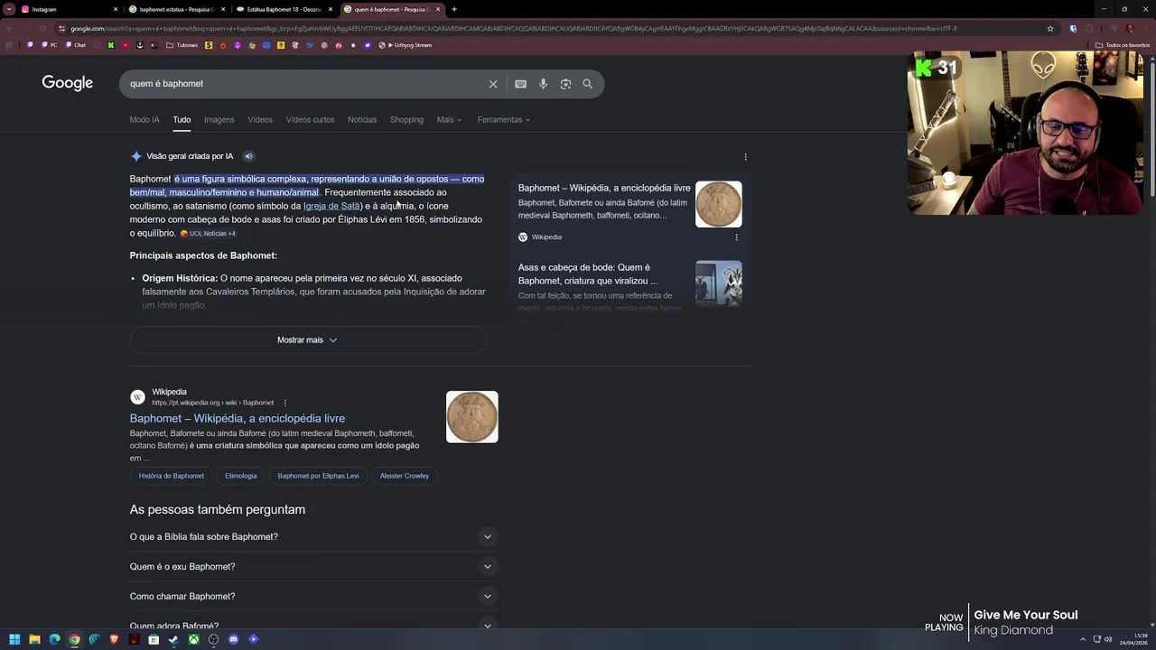Screen dimensions: 1156x650
Task: Select the Imagens search tab
Action: 219,120
